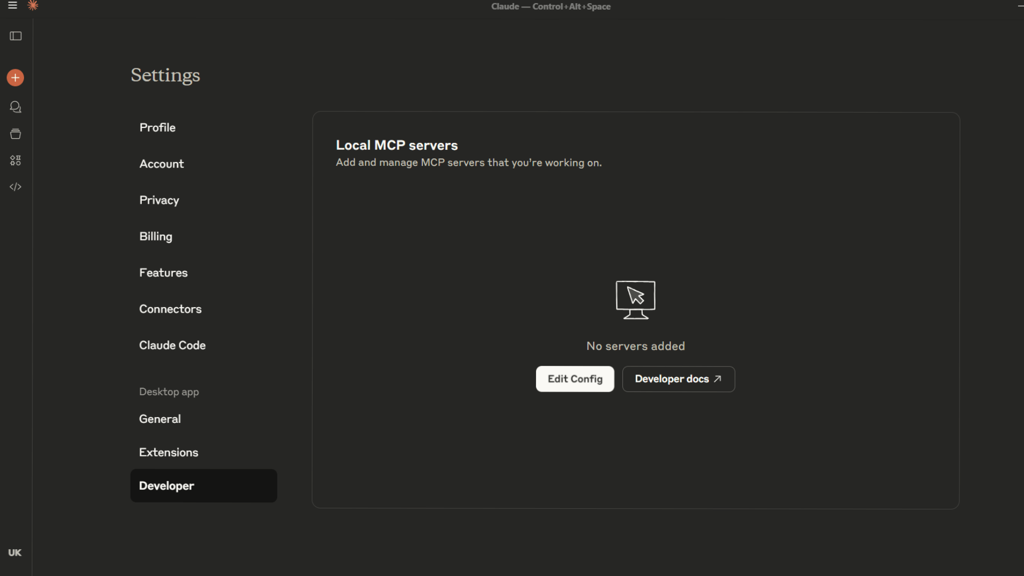Click the Add and manage MCP servers description
1024x576 pixels.
tap(469, 163)
